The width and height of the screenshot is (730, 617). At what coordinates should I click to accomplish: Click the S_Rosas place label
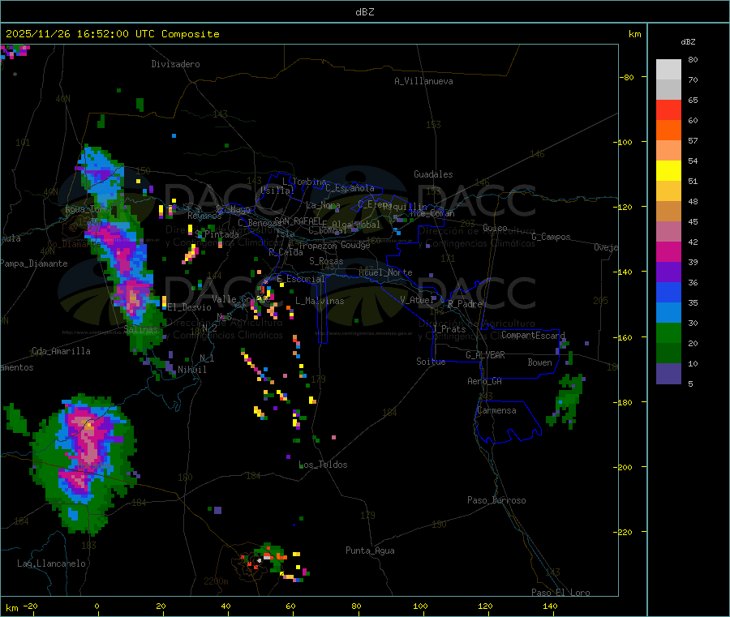tap(326, 261)
